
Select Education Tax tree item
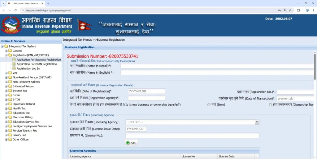(x=21, y=113)
